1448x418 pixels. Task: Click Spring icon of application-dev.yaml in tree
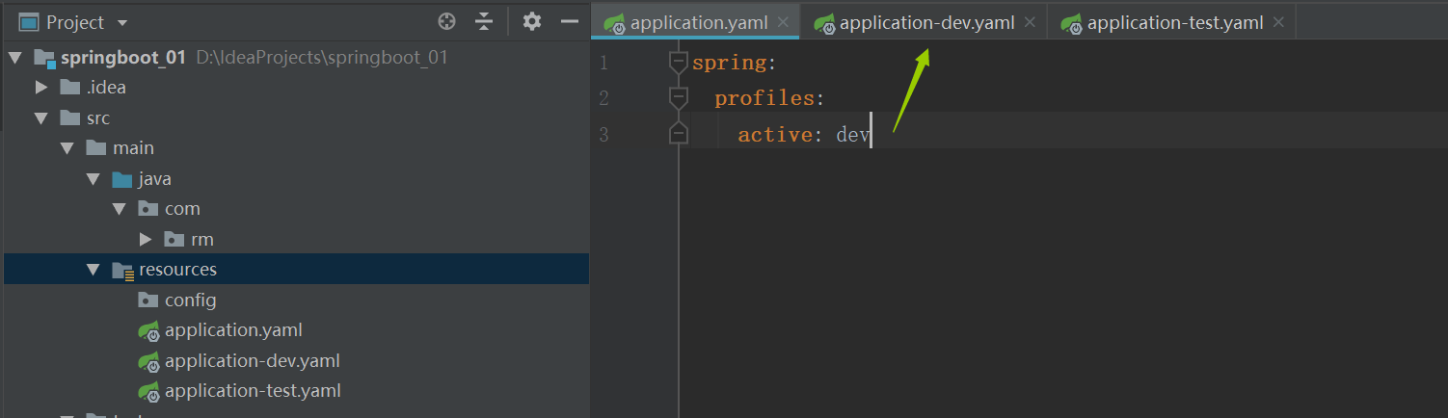148,362
